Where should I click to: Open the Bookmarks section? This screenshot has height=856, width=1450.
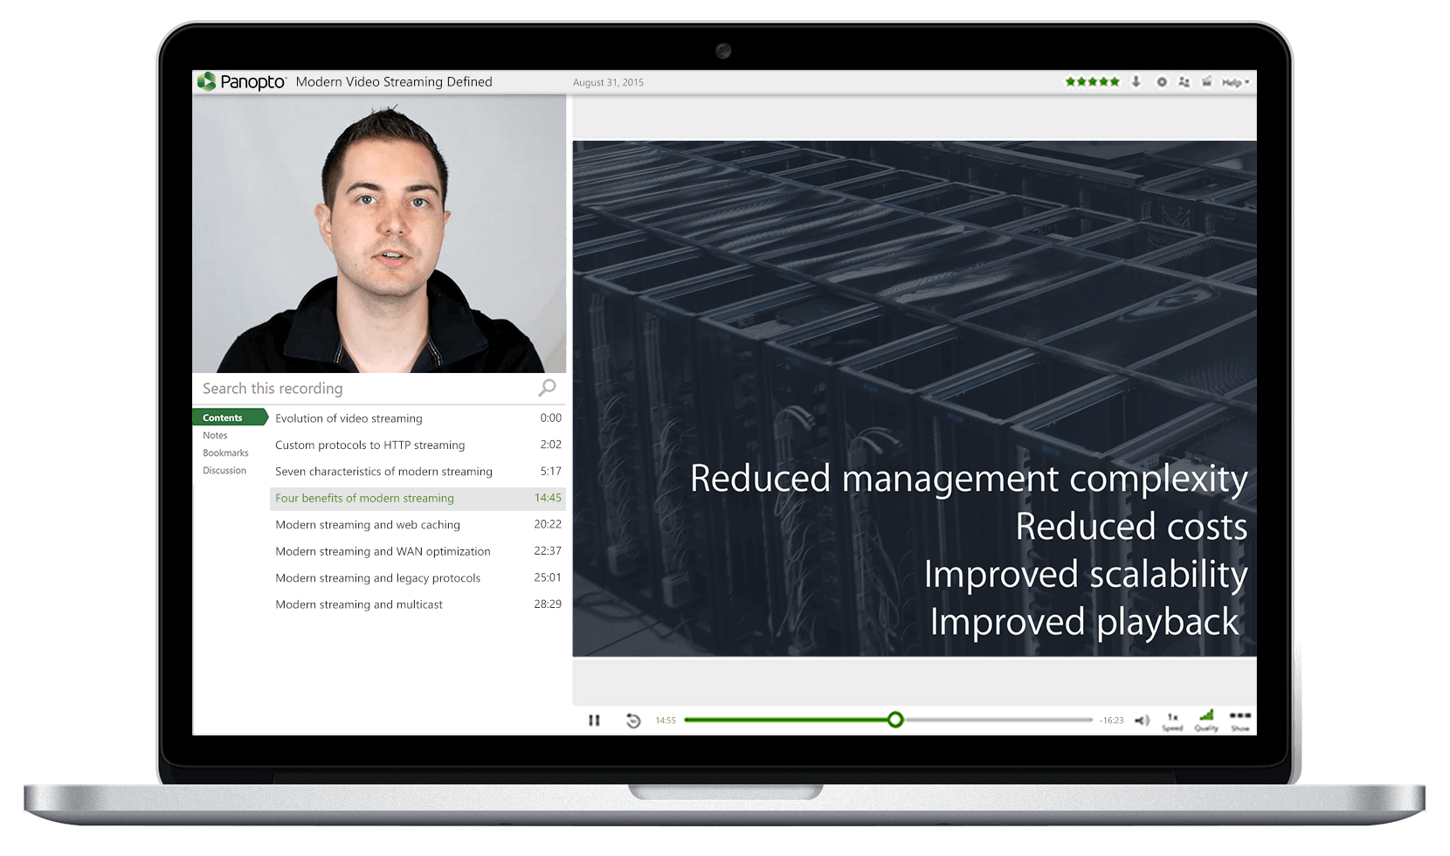225,452
